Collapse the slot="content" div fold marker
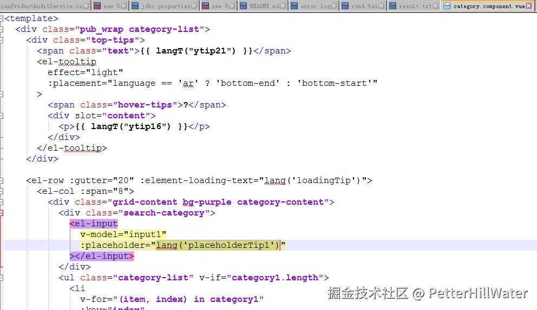The image size is (537, 310). (x=2, y=116)
